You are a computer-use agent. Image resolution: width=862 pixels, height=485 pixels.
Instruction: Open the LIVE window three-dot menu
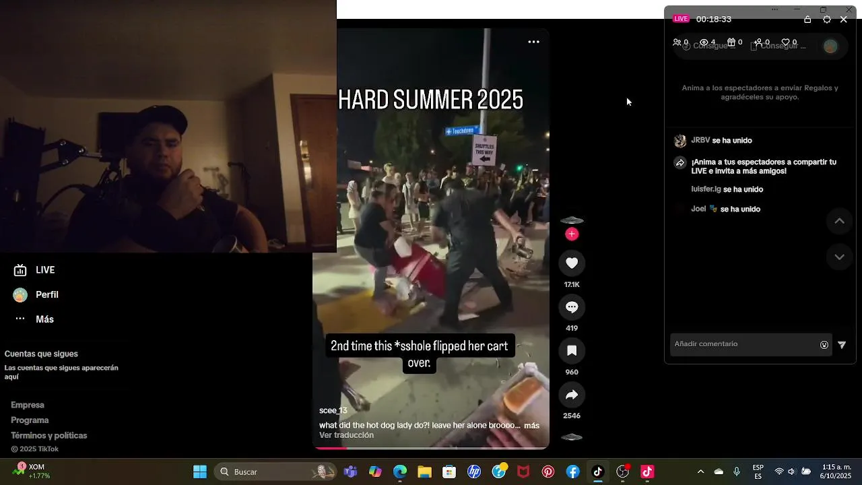click(x=774, y=9)
